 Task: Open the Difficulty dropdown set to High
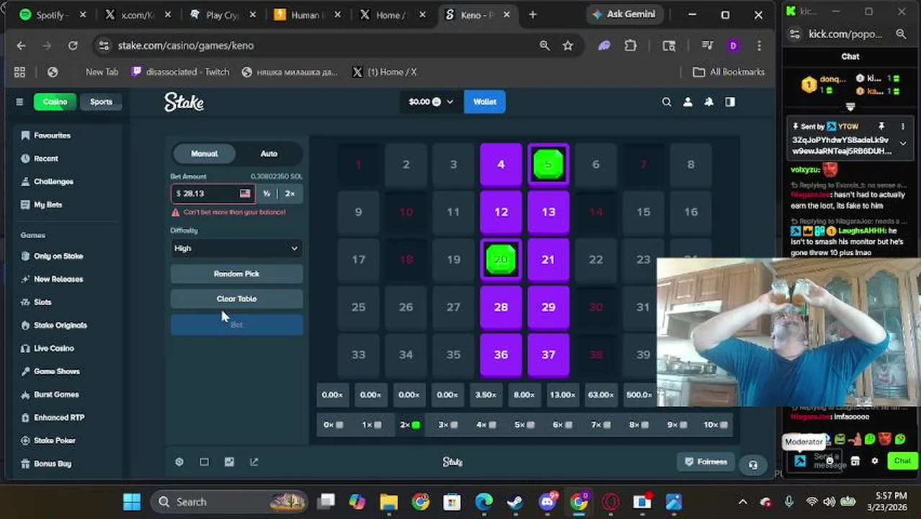point(236,248)
